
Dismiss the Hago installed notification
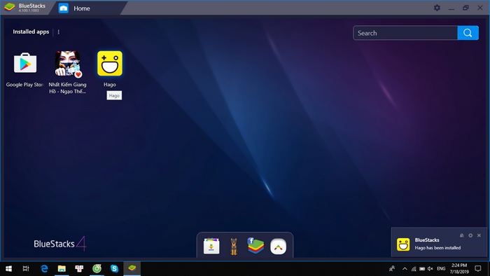479,235
